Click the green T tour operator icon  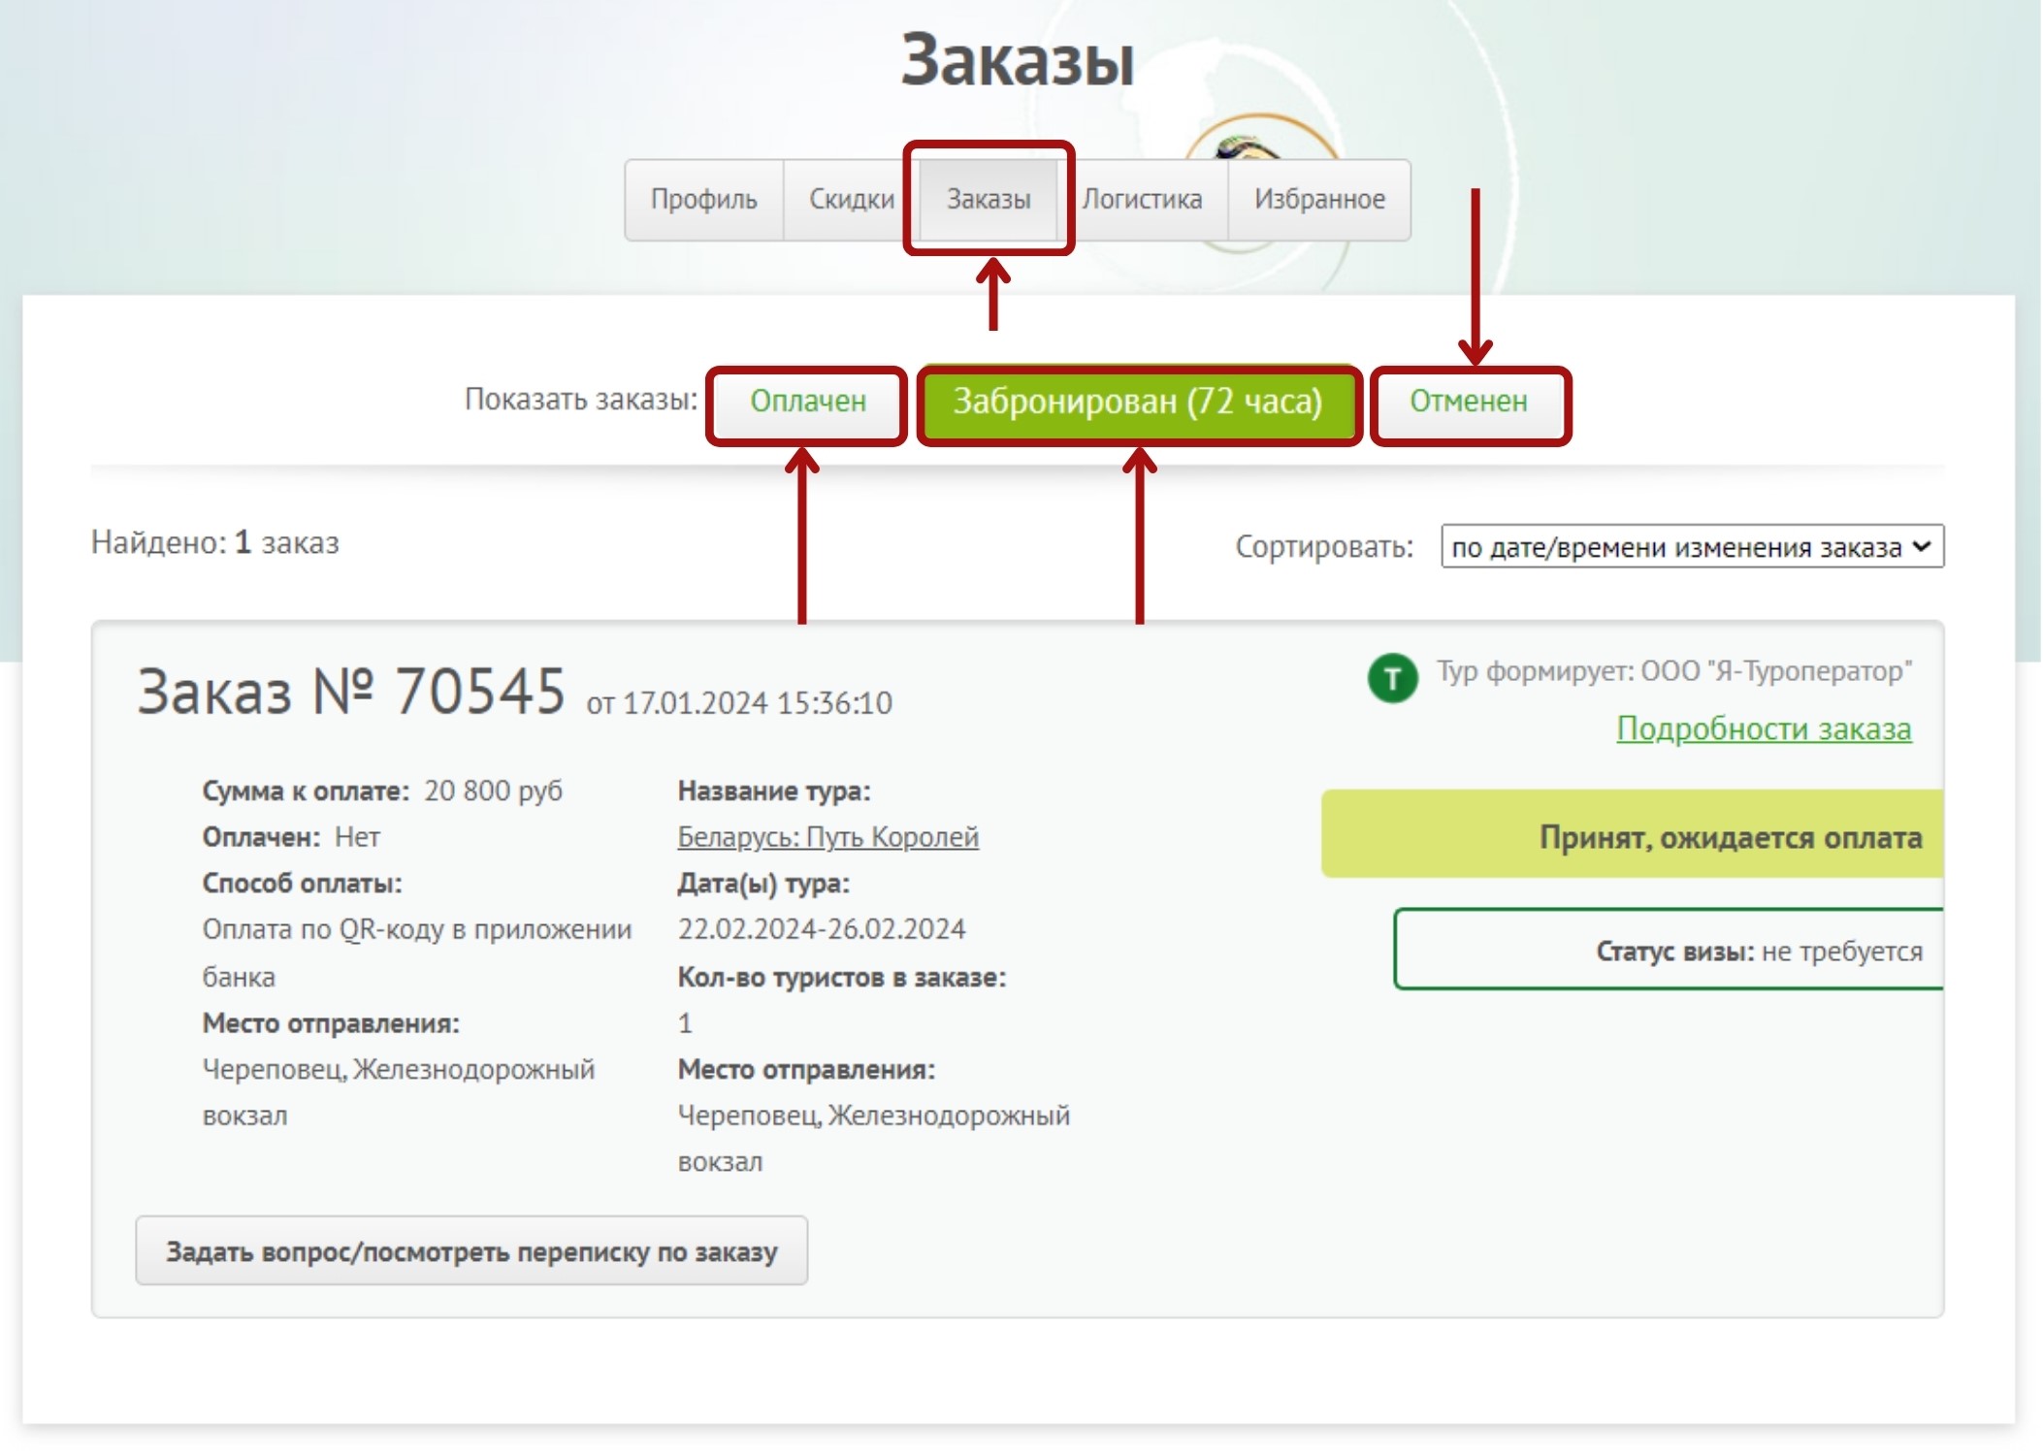coord(1392,678)
